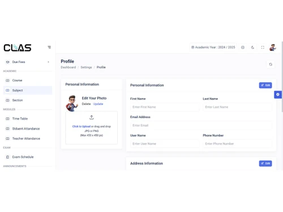
Task: Click the Section book icon
Action: pos(7,100)
